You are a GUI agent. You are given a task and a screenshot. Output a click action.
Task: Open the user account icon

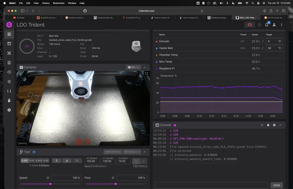(x=274, y=24)
